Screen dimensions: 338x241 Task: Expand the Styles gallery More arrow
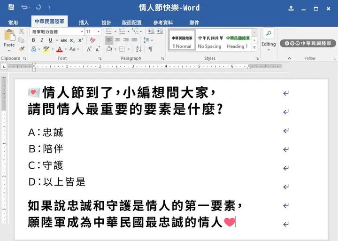click(254, 47)
